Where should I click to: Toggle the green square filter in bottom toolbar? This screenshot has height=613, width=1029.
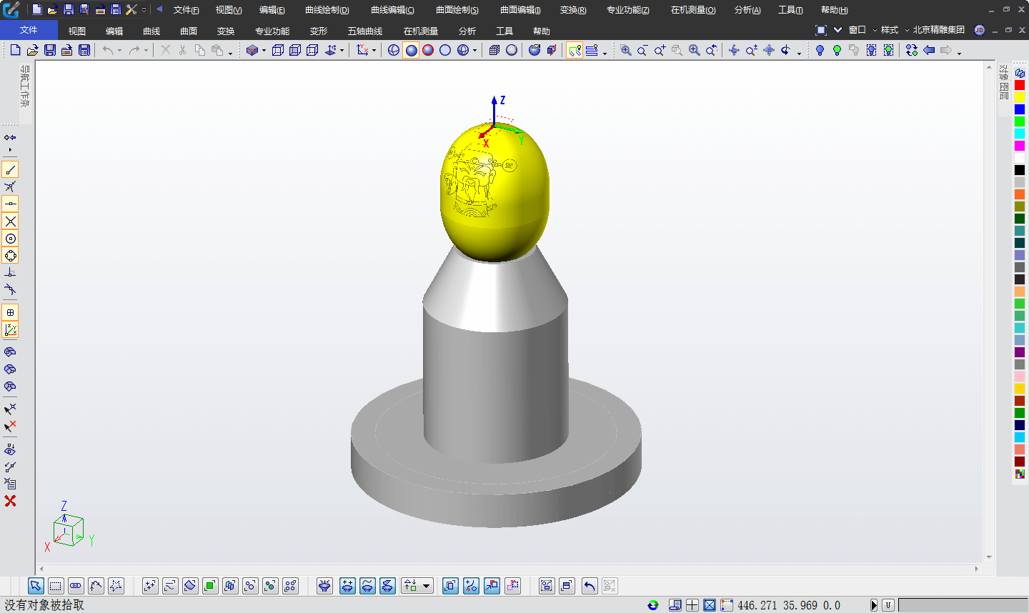(x=210, y=586)
